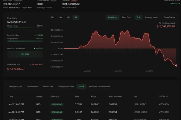Viewport: 181px width, 120px height.
Task: Click the size value 0.0467
Action: tap(78, 112)
